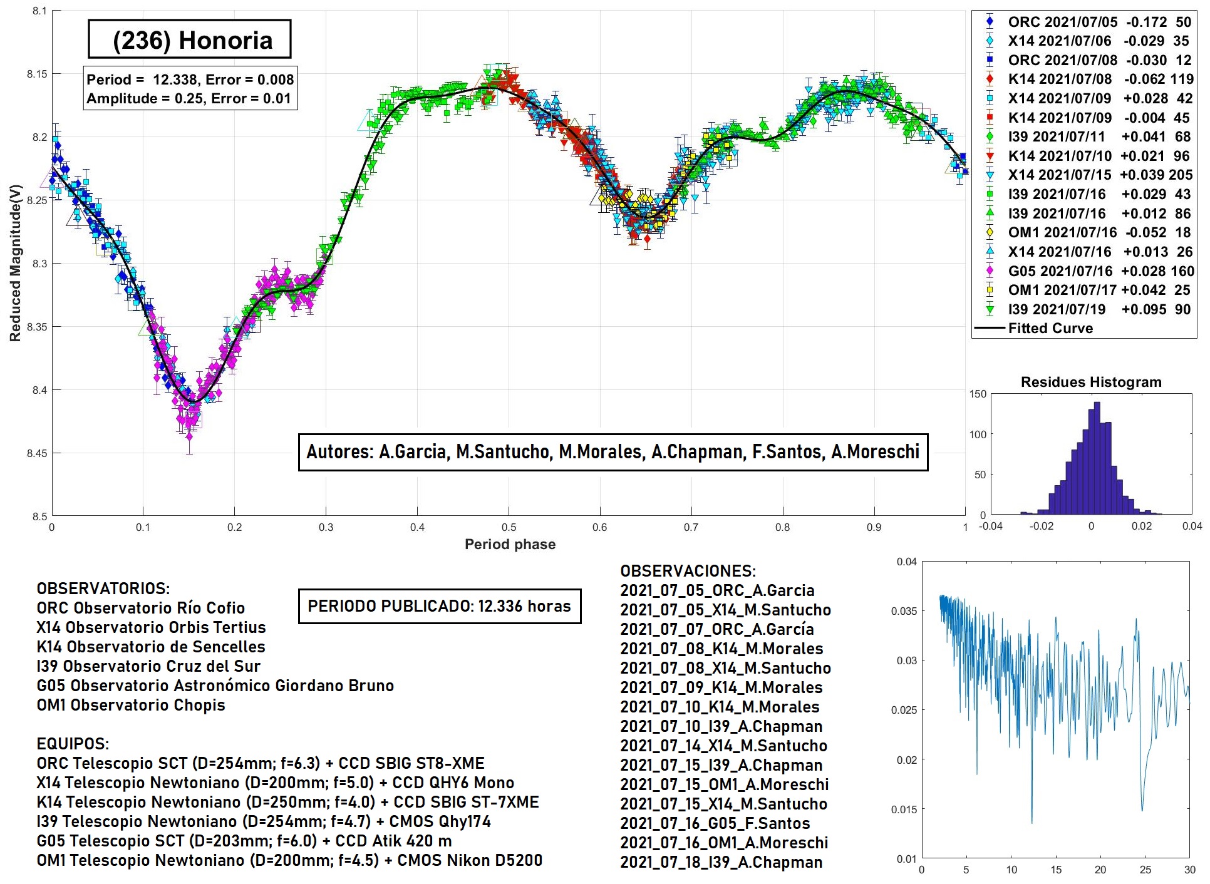Click the 'Residues Histogram' title
The height and width of the screenshot is (884, 1210).
[x=1091, y=382]
